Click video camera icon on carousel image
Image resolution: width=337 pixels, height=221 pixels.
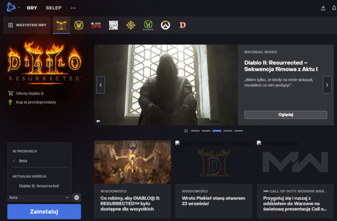[x=99, y=121]
